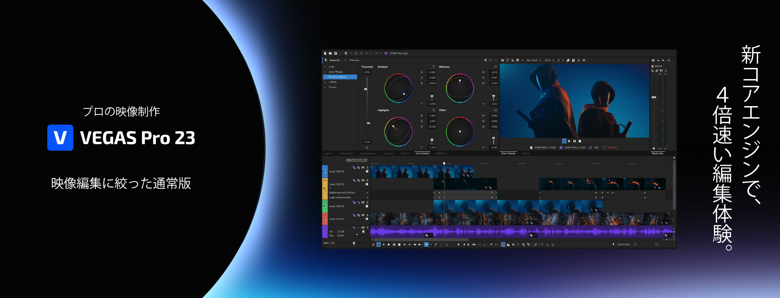Expand the Curves section
This screenshot has width=780, height=298.
point(325,87)
